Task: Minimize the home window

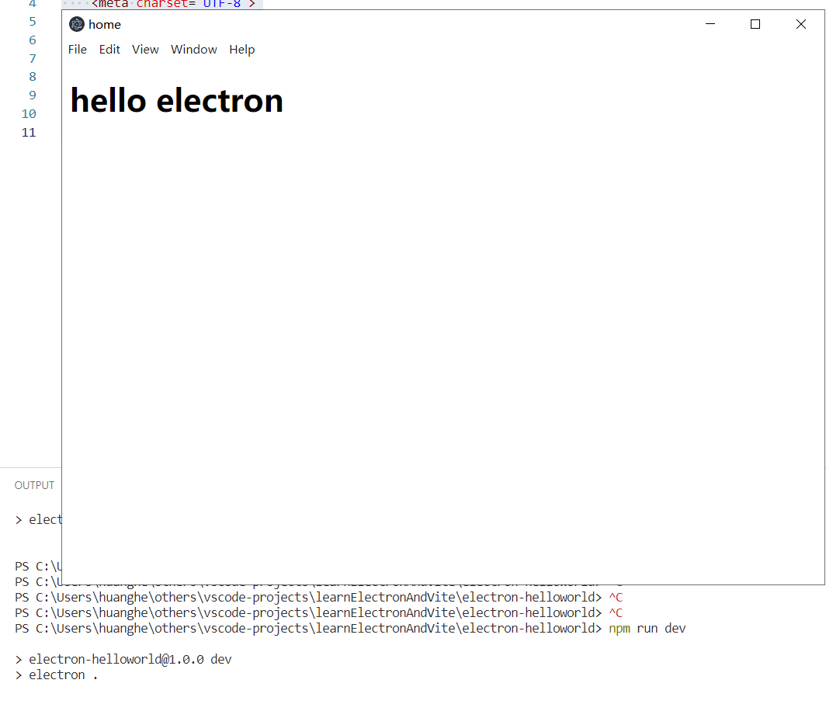Action: pyautogui.click(x=710, y=24)
